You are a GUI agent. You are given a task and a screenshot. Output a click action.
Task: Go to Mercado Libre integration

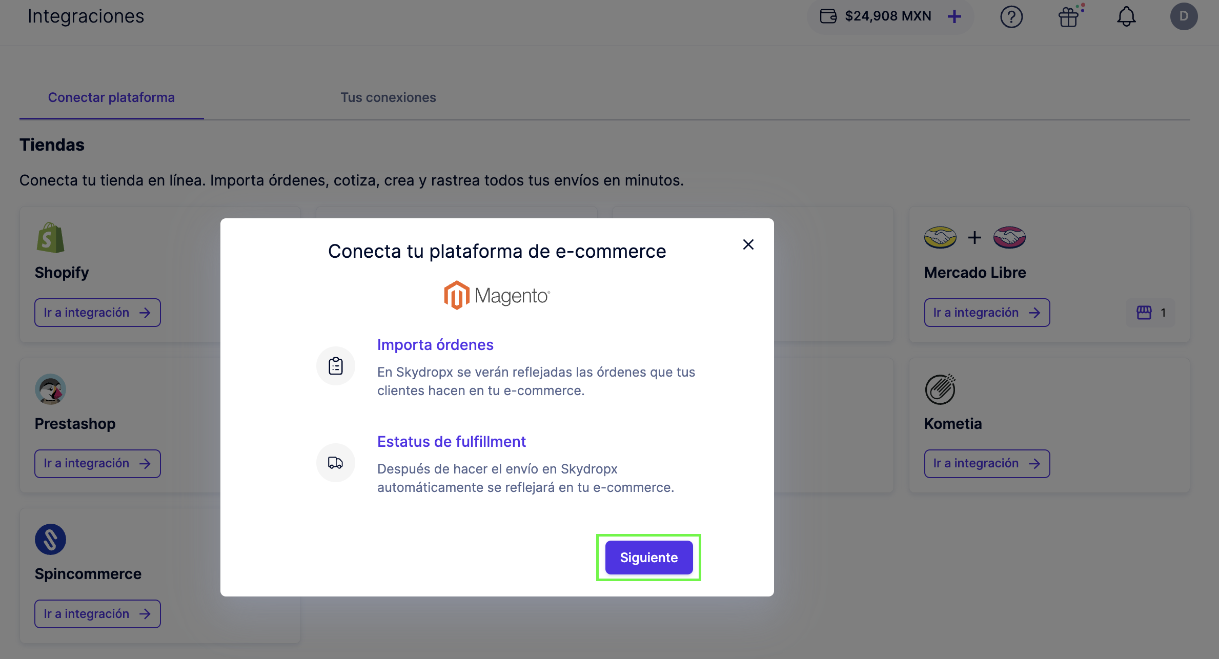[987, 313]
